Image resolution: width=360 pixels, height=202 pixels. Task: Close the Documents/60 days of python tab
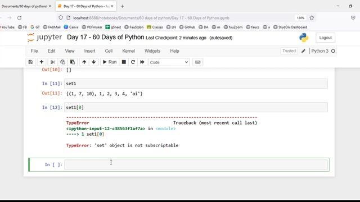point(50,6)
